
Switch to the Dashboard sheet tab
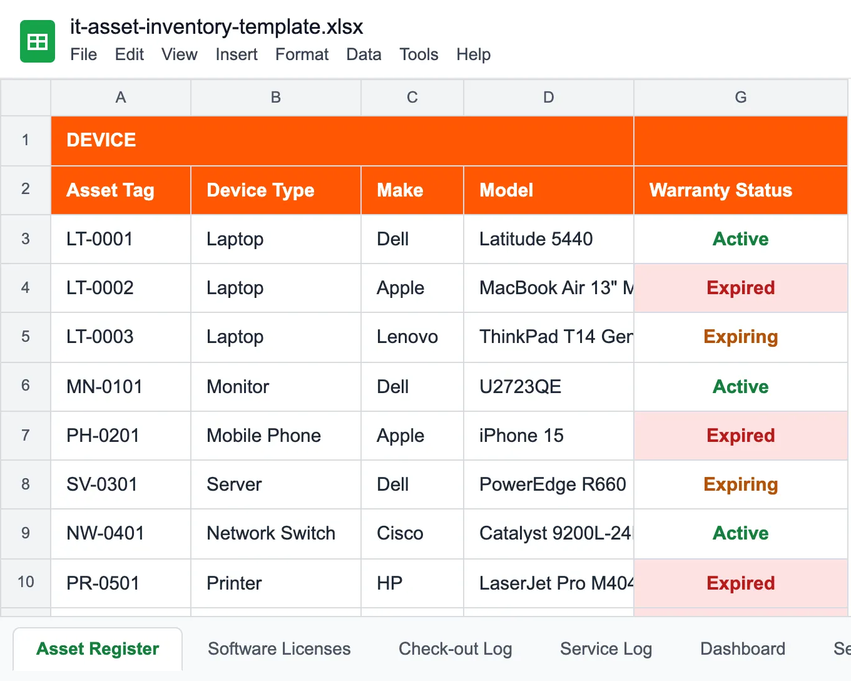(x=743, y=649)
